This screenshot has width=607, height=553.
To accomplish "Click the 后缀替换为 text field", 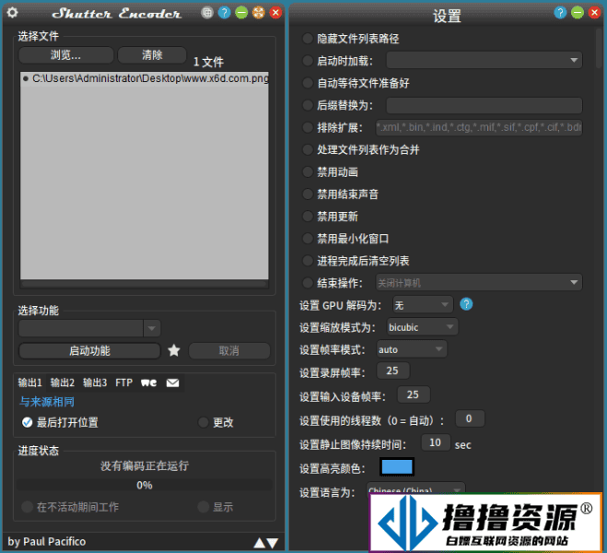I will (484, 105).
